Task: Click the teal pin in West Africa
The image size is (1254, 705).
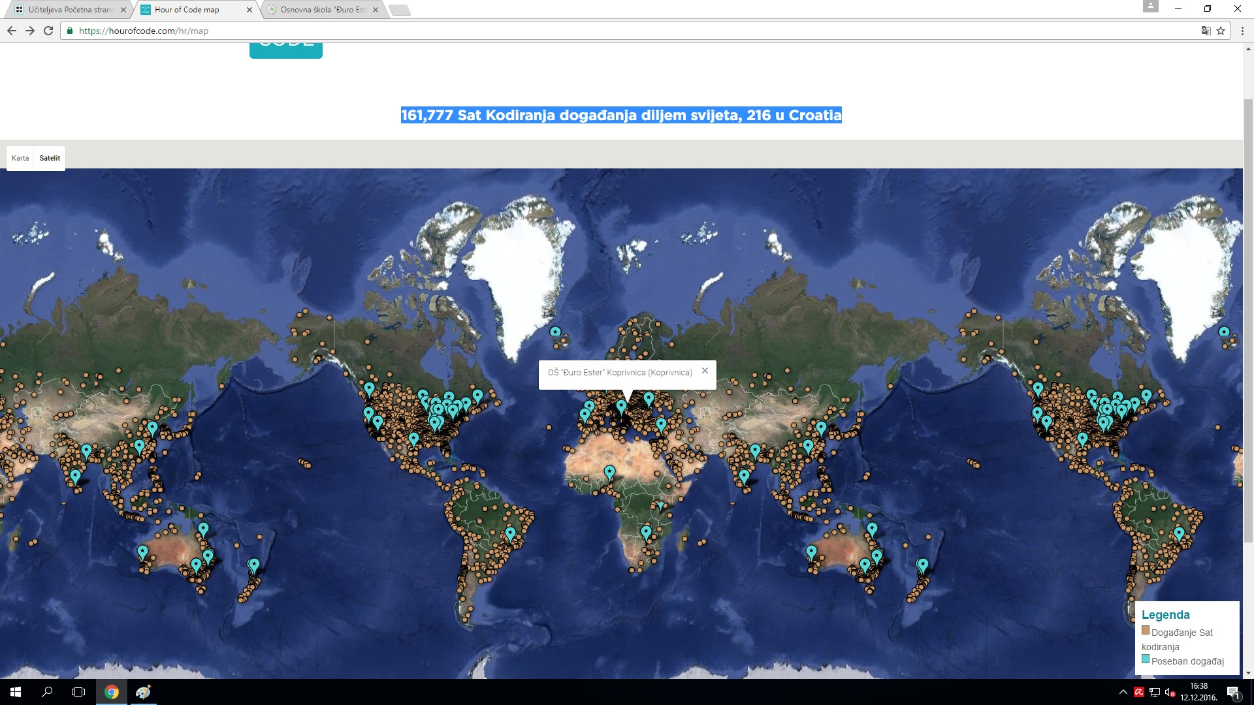Action: 609,473
